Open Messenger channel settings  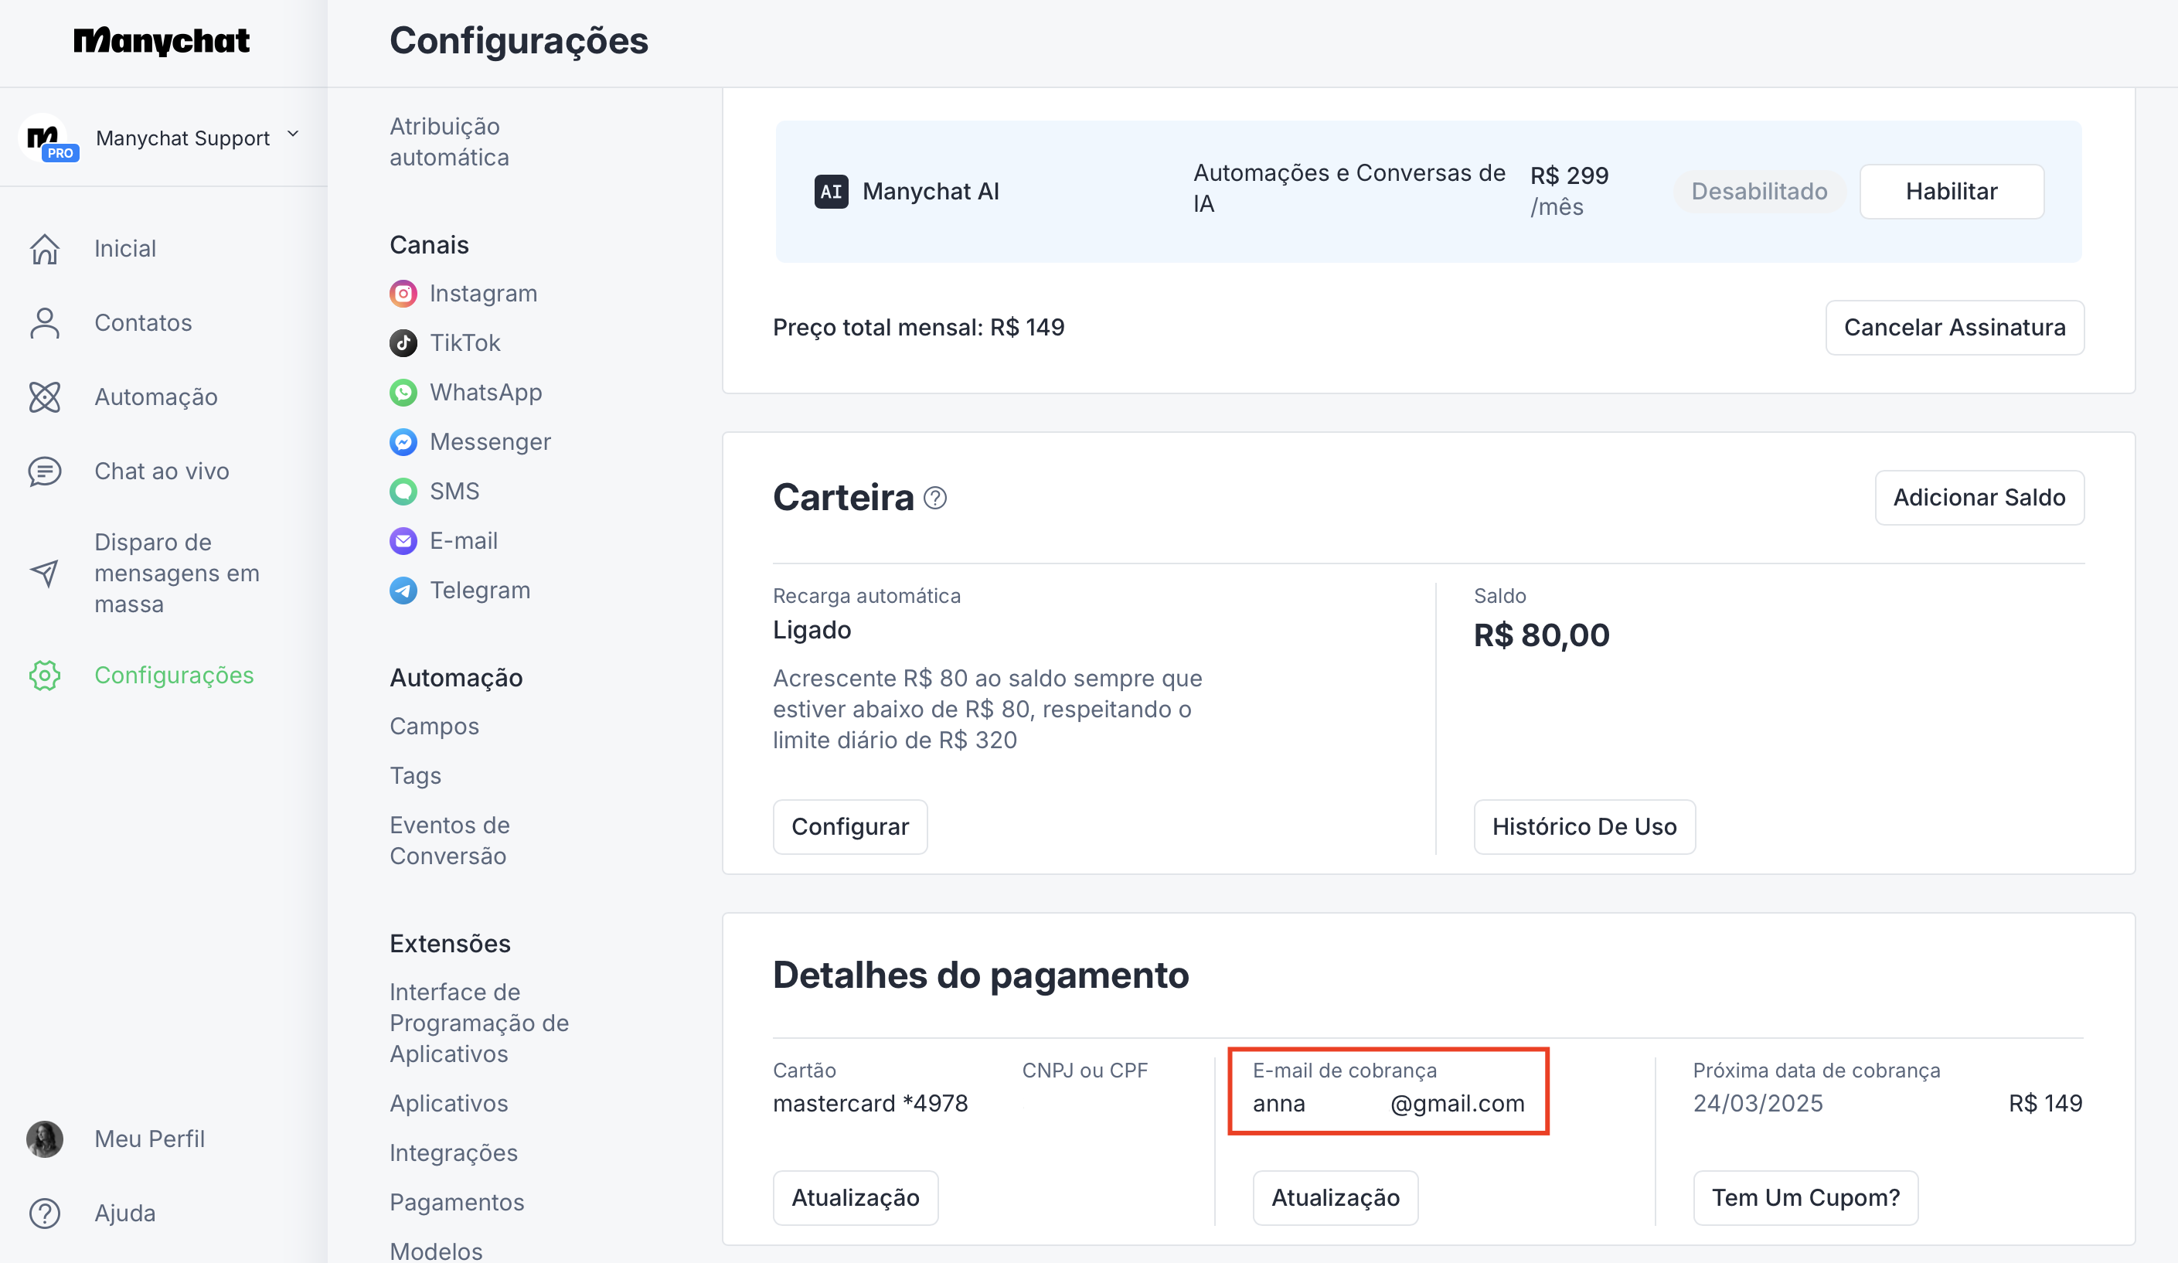pyautogui.click(x=490, y=443)
